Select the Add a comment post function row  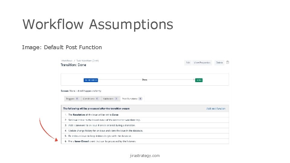tap(102, 125)
